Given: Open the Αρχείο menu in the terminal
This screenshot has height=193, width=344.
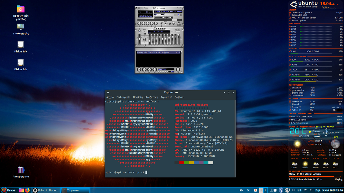Looking at the screenshot, I should pos(110,97).
